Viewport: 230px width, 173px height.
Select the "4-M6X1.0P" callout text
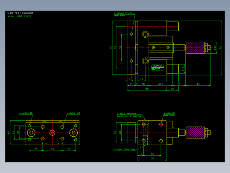pos(73,114)
